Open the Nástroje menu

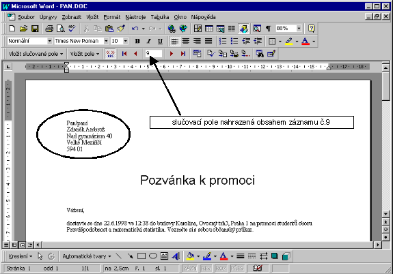point(135,17)
